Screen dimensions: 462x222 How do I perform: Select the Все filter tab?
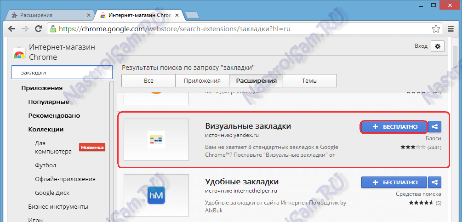148,81
